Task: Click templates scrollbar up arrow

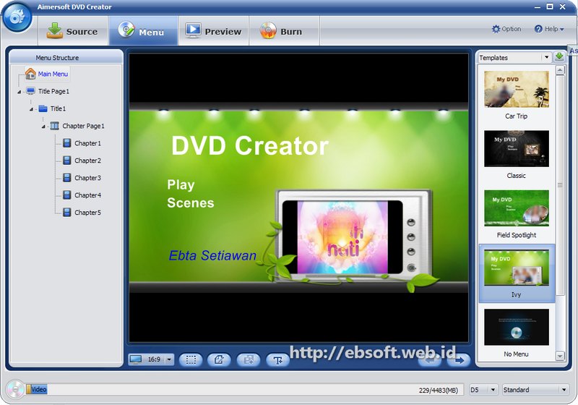Action: pos(560,70)
